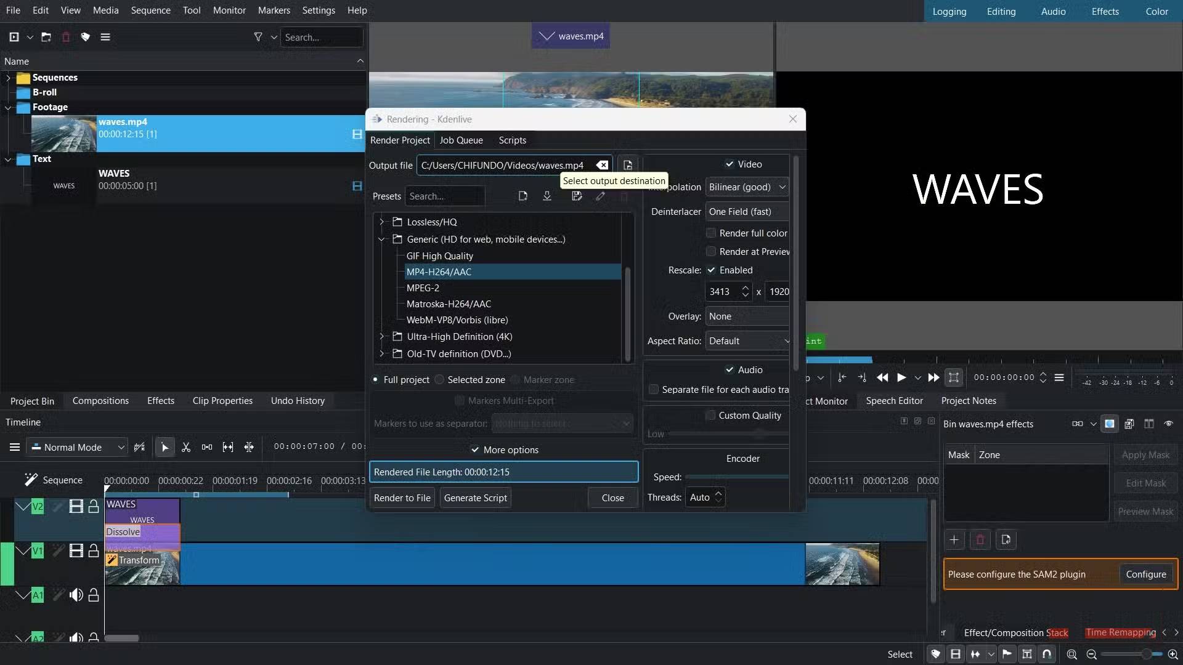Click the Render to File button
This screenshot has height=665, width=1183.
click(x=402, y=498)
